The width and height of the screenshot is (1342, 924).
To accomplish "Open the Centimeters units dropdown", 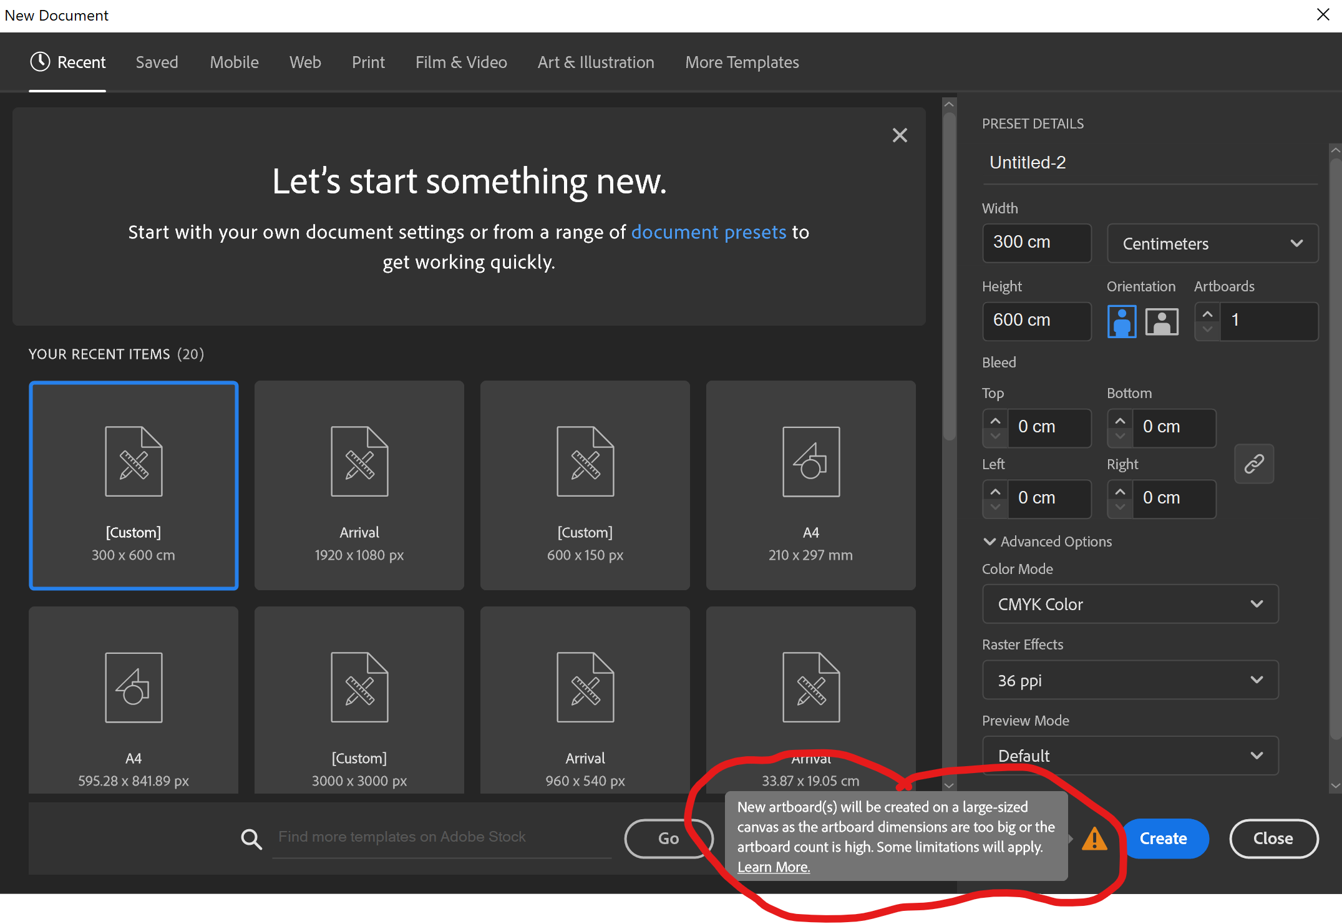I will (x=1211, y=243).
